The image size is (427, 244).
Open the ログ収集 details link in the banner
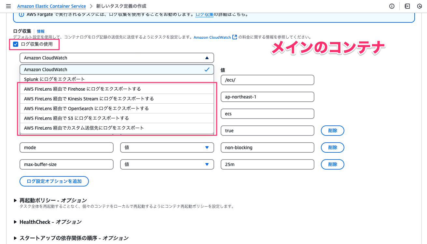click(204, 14)
